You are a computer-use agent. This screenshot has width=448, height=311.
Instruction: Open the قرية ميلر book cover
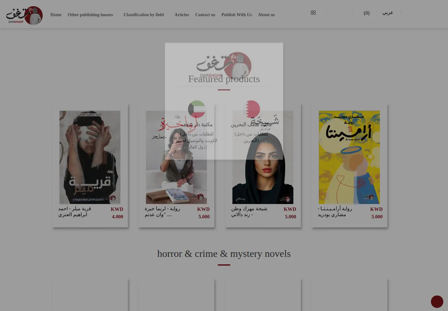click(x=90, y=157)
